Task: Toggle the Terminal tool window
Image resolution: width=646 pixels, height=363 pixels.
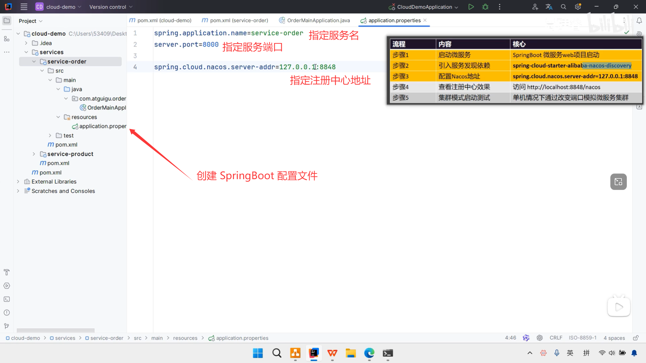Action: tap(7, 299)
